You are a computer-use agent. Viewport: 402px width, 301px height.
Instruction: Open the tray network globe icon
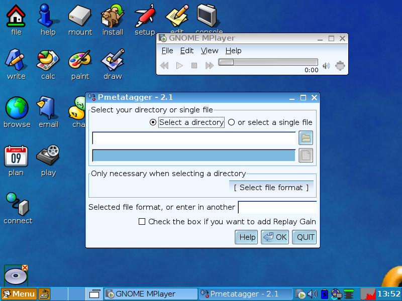(336, 294)
